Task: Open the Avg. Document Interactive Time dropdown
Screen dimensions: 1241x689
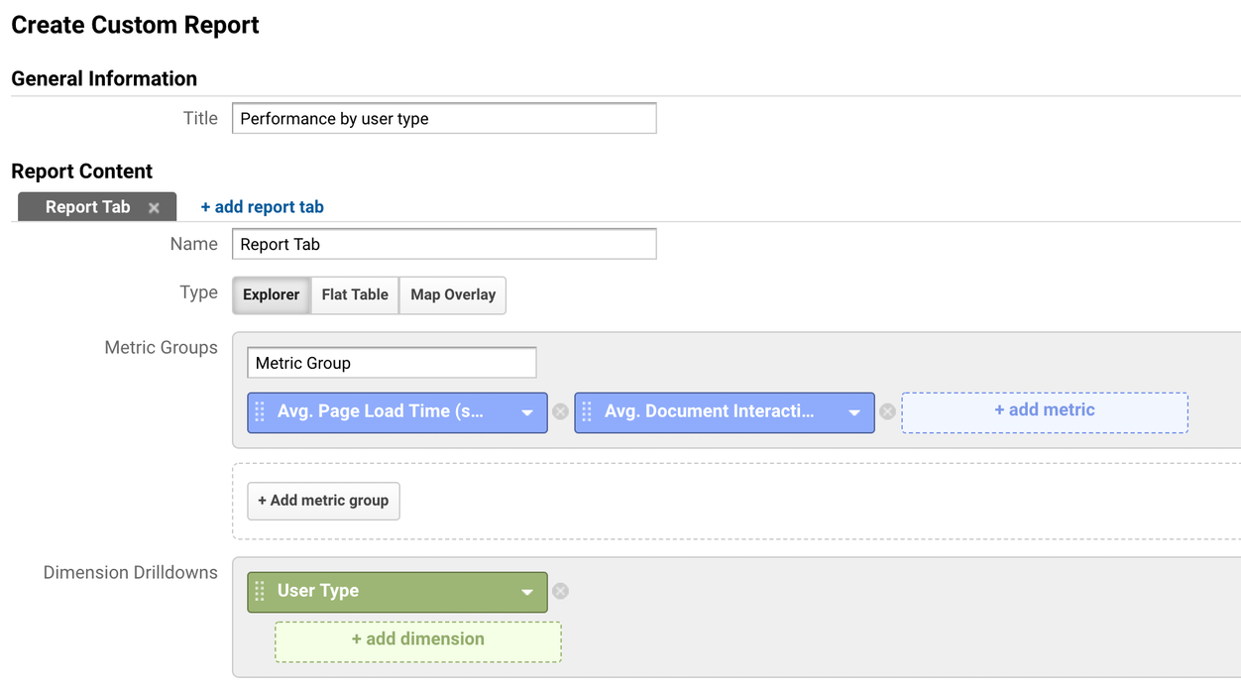Action: point(853,411)
